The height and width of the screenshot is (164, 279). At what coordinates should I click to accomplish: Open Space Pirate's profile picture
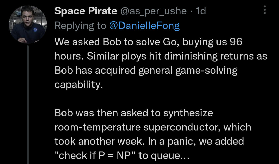point(28,25)
